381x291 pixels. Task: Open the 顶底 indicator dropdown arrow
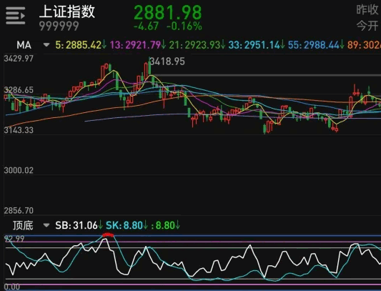[x=46, y=225]
